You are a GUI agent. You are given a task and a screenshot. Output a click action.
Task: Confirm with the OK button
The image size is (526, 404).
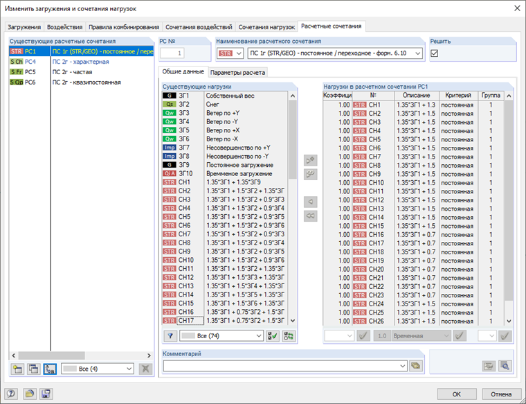click(457, 394)
